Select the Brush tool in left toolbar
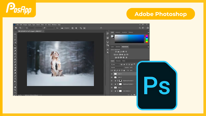The height and width of the screenshot is (116, 206). click(x=15, y=56)
